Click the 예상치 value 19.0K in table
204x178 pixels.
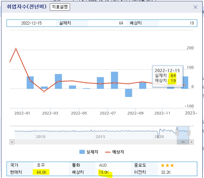pyautogui.click(x=104, y=172)
